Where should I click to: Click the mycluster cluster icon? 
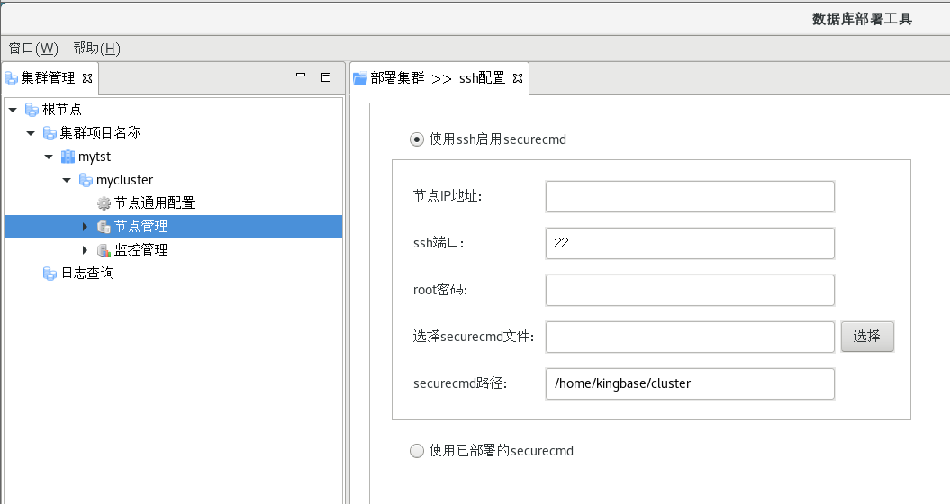86,180
